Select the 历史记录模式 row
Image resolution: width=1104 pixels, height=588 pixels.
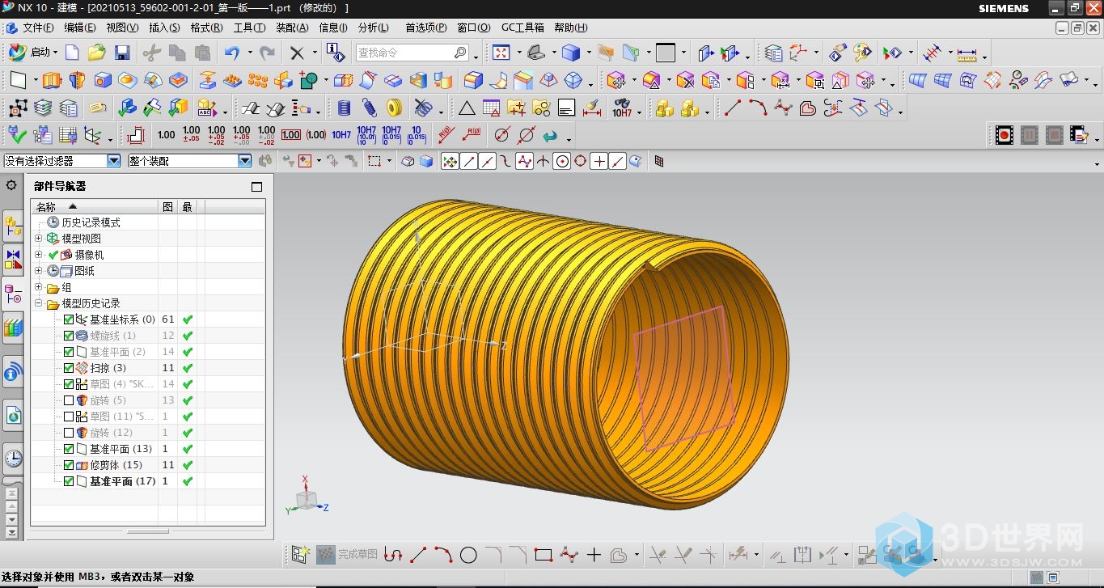91,222
